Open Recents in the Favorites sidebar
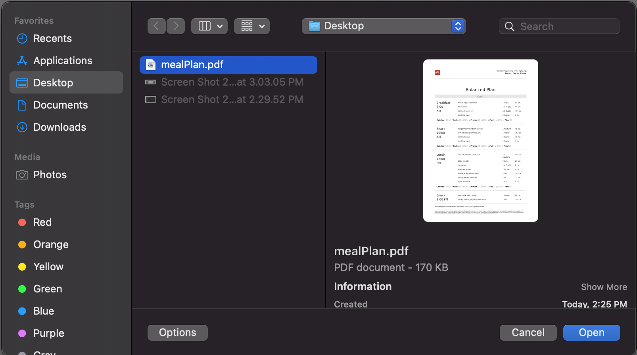 click(x=66, y=38)
